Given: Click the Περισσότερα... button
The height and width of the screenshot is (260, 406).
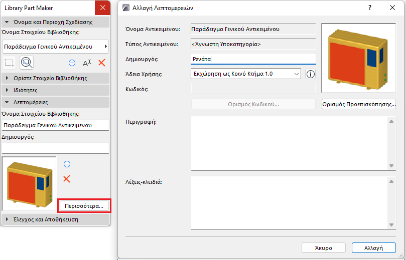Looking at the screenshot, I should 84,205.
